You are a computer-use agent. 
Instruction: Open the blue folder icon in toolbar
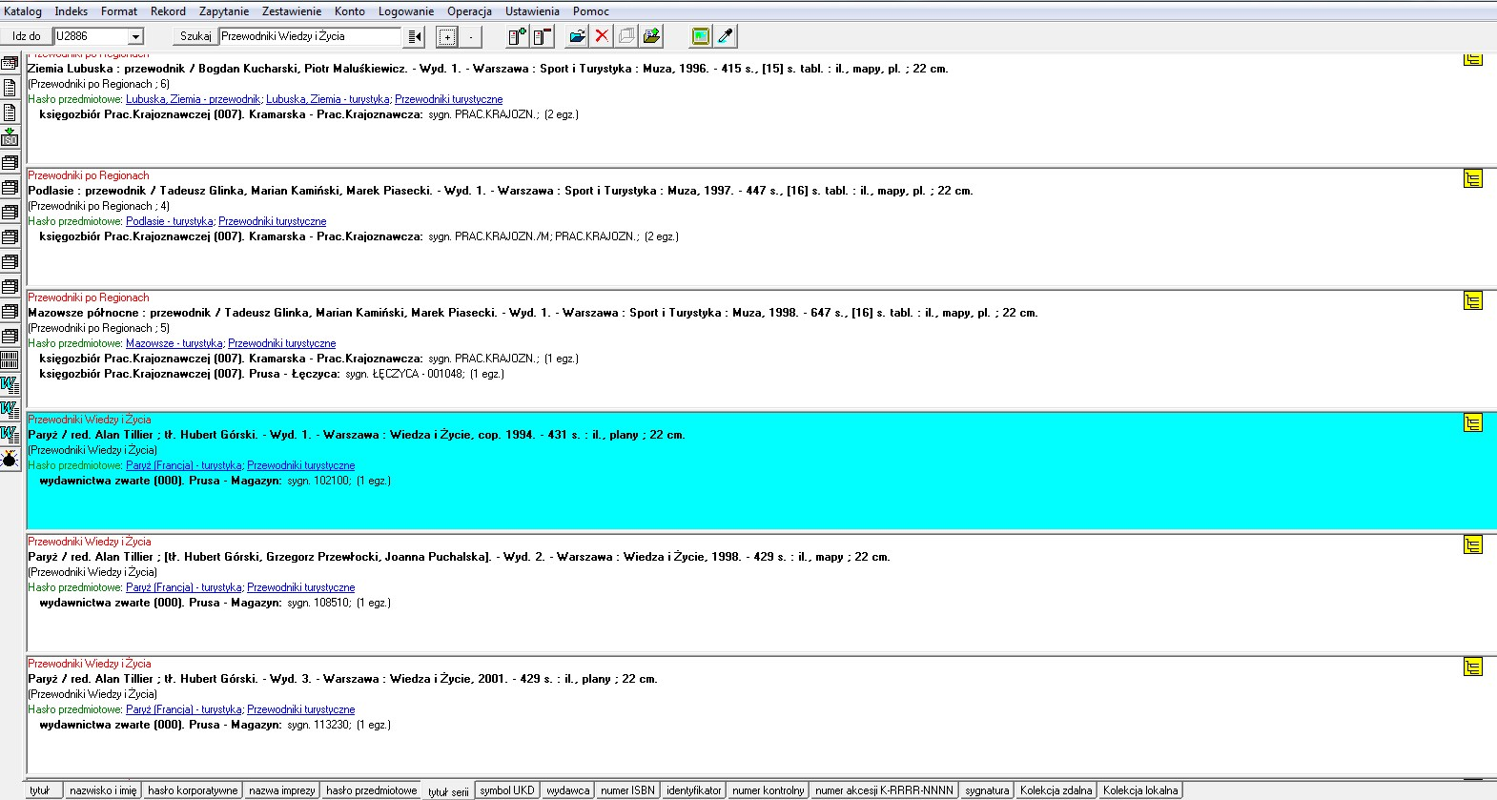[x=577, y=36]
